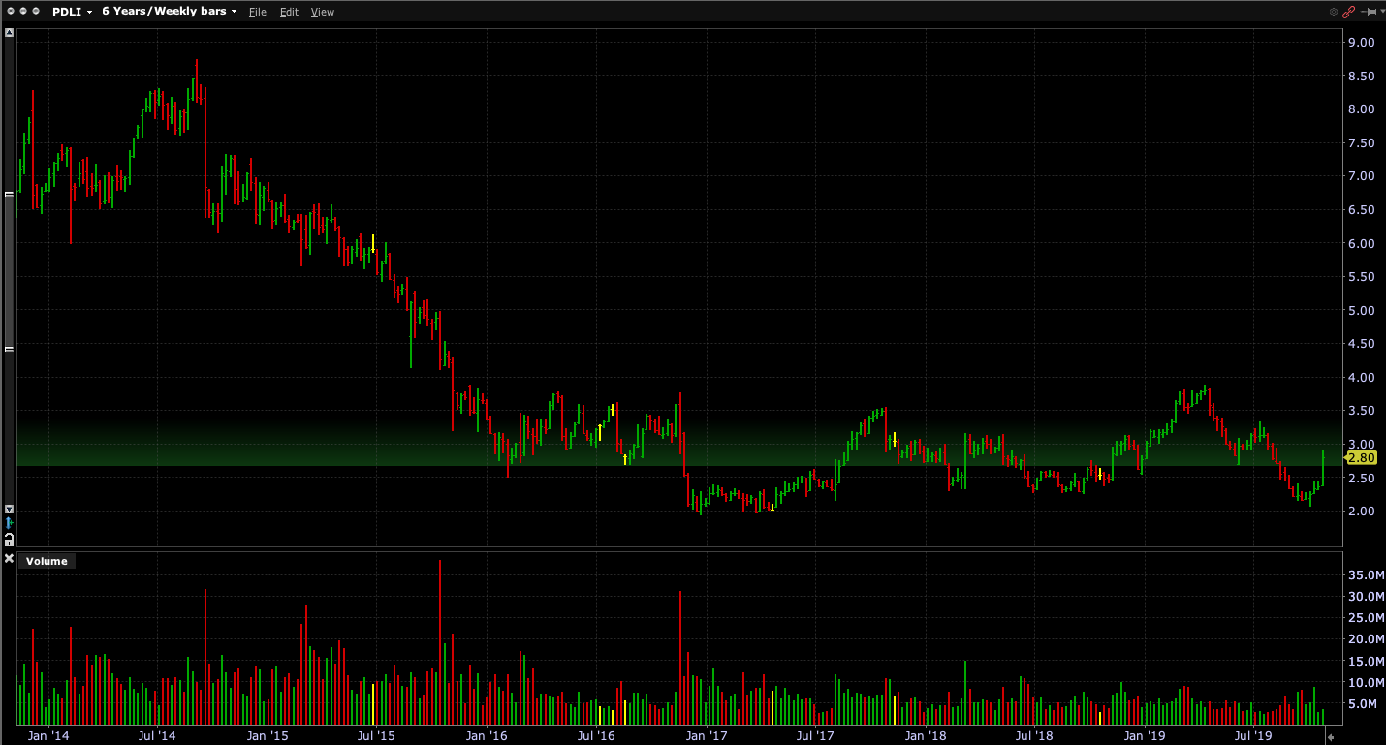This screenshot has height=745, width=1386.
Task: Click the 35.0M volume axis label
Action: coord(1365,575)
